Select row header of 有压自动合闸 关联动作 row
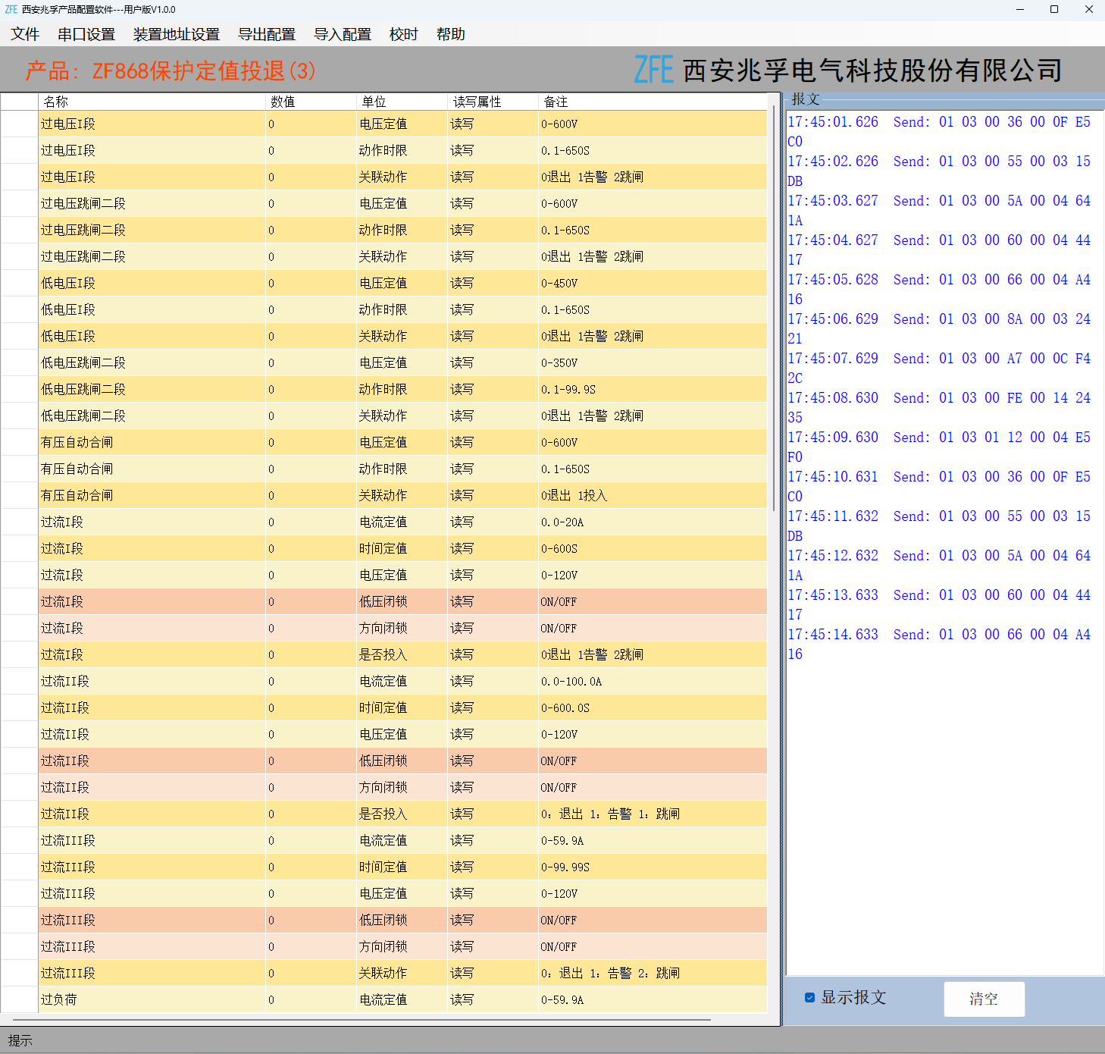Screen dimensions: 1105x1054 tap(19, 495)
